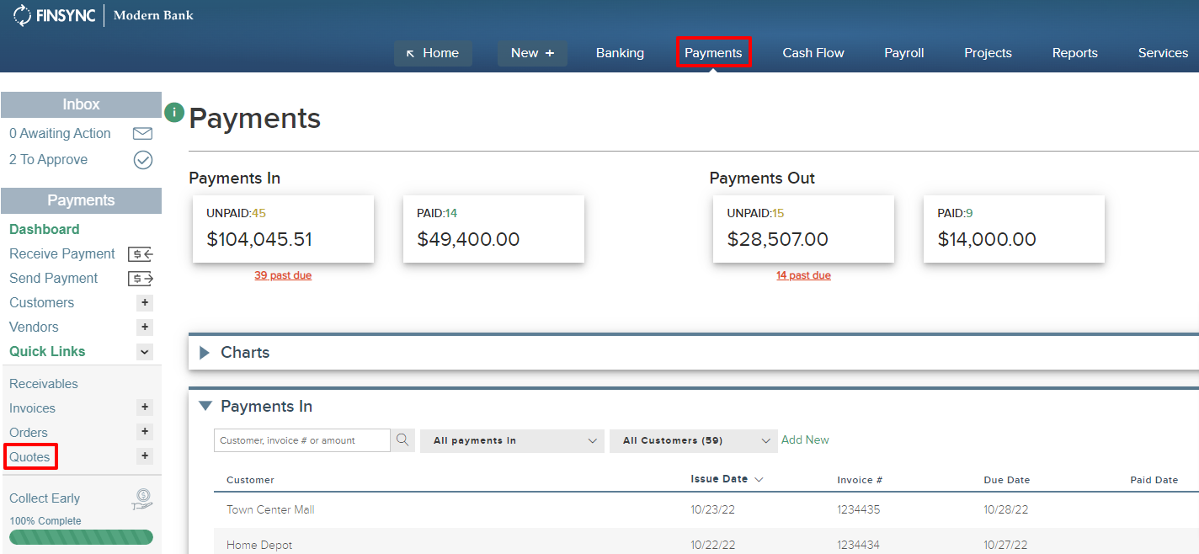Click the Receive Payment arrow icon
The image size is (1199, 554).
pos(141,254)
